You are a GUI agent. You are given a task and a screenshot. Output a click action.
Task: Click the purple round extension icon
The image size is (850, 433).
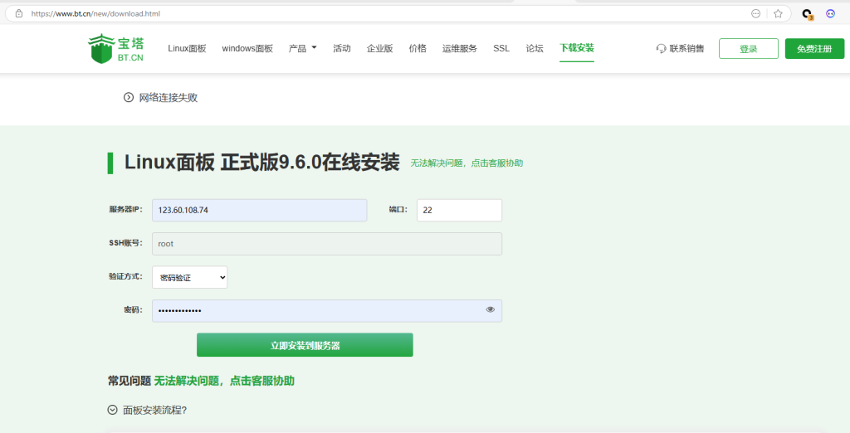coord(830,13)
